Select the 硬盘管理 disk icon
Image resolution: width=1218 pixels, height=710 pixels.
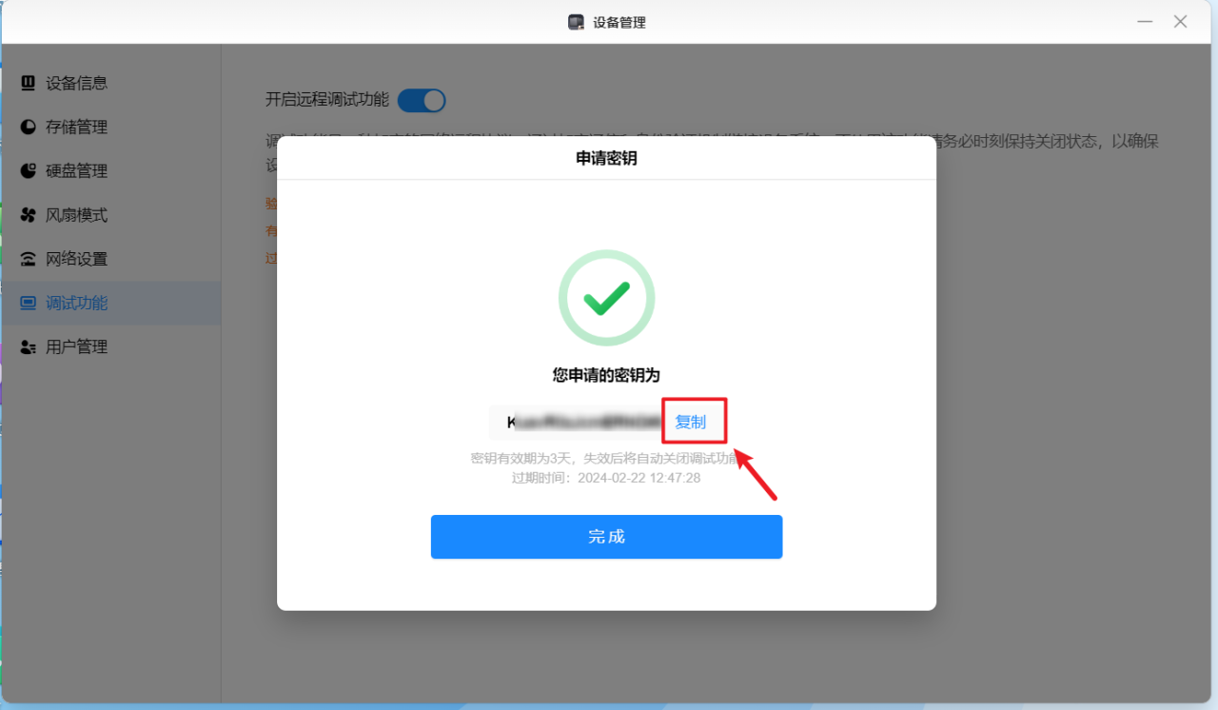[28, 171]
